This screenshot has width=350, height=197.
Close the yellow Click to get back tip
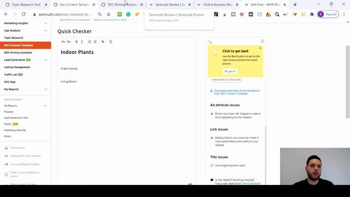[x=260, y=48]
